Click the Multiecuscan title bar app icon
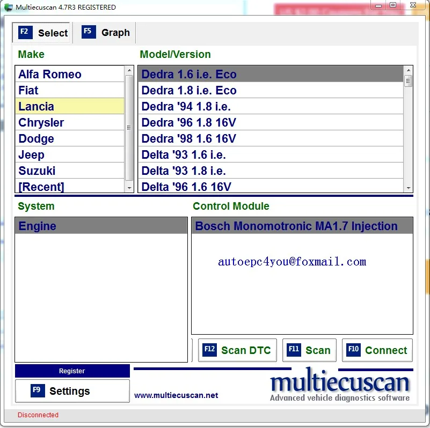This screenshot has height=428, width=430. pyautogui.click(x=8, y=7)
